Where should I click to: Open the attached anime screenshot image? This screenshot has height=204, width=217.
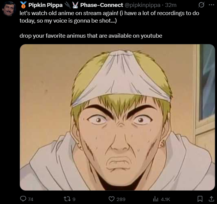[117, 117]
